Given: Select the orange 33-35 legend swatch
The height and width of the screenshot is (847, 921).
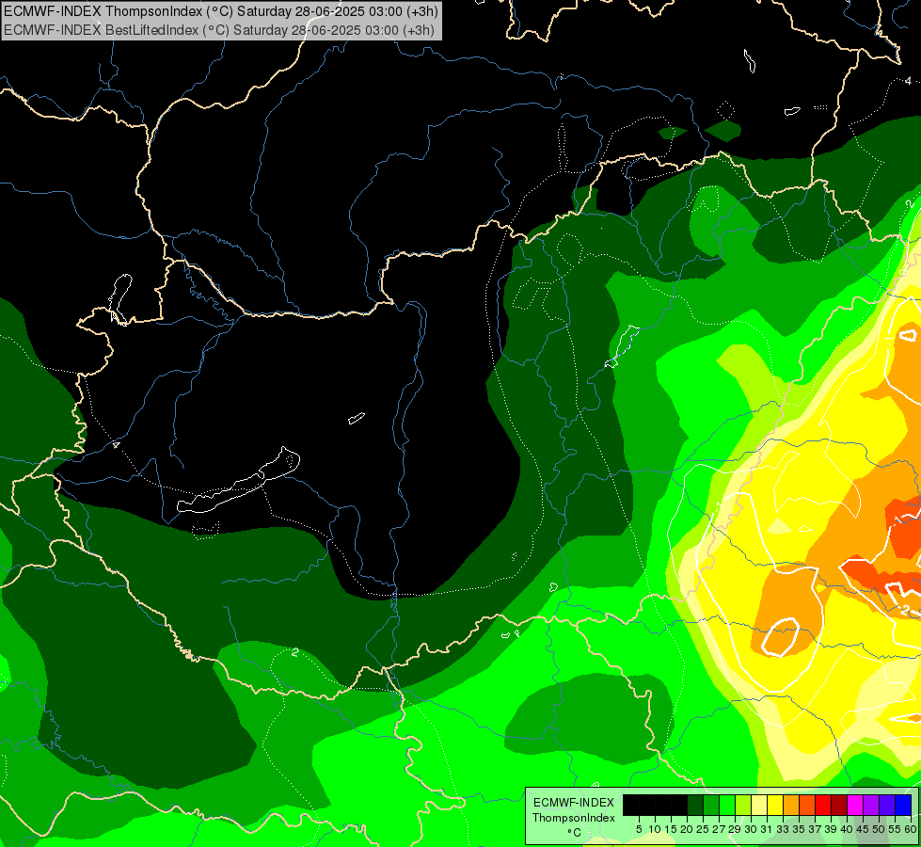Looking at the screenshot, I should coord(791,805).
